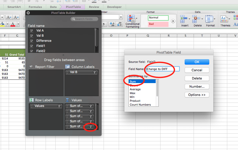Toggle the Difference field checkbox
Viewport: 238px width, 150px height.
pyautogui.click(x=32, y=41)
